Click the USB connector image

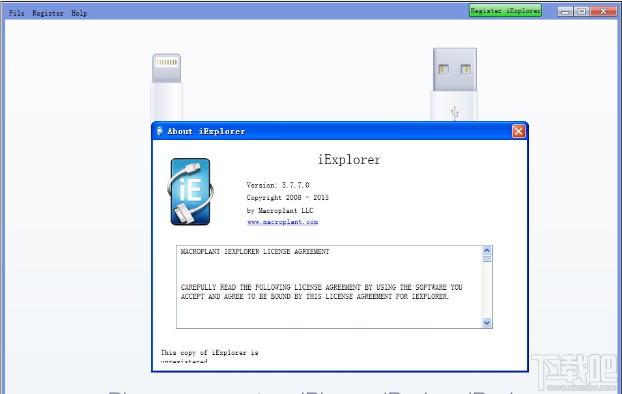[455, 85]
